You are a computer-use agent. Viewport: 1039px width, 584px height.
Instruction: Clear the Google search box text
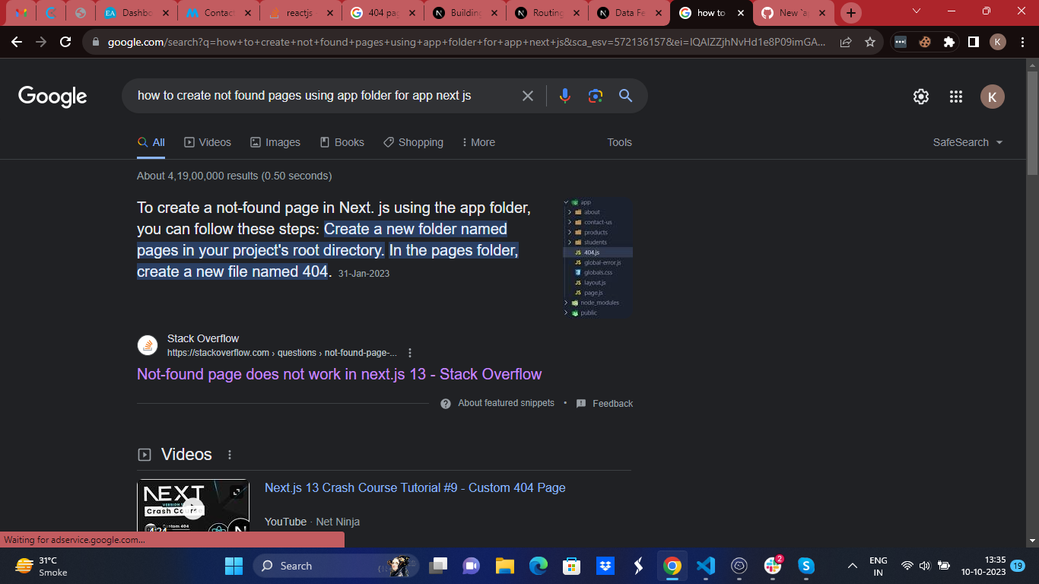[528, 96]
